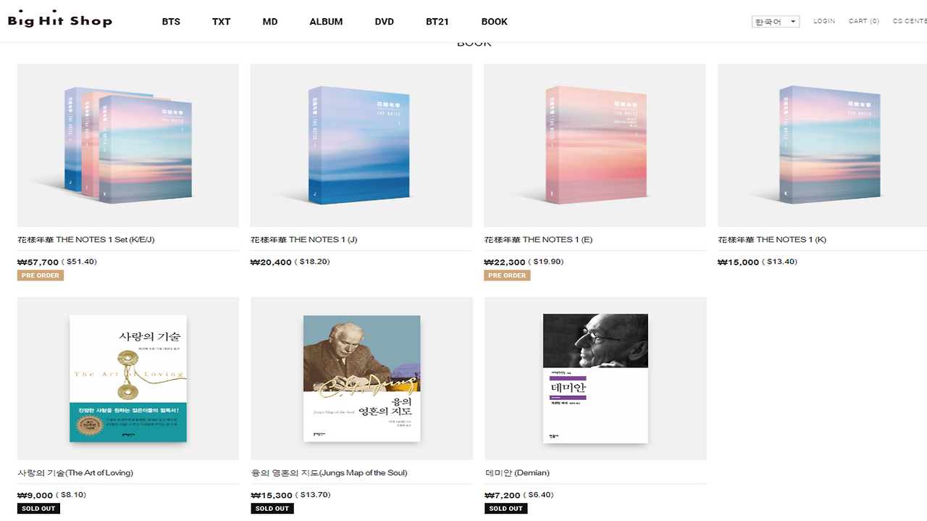Open the language dropdown showing 한국어
This screenshot has width=927, height=521.
(x=775, y=22)
